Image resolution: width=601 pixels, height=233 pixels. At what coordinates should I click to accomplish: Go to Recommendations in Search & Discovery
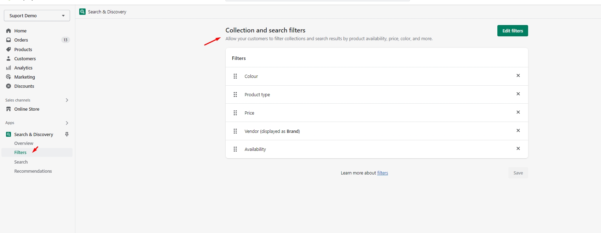click(33, 171)
